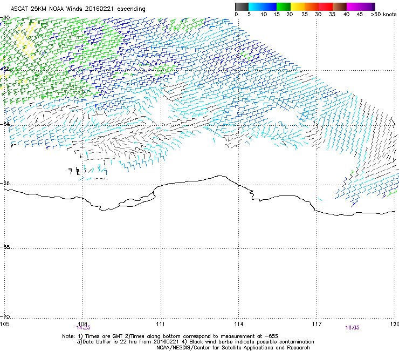
Task: Click the '-70' latitude axis label
Action: click(x=5, y=316)
